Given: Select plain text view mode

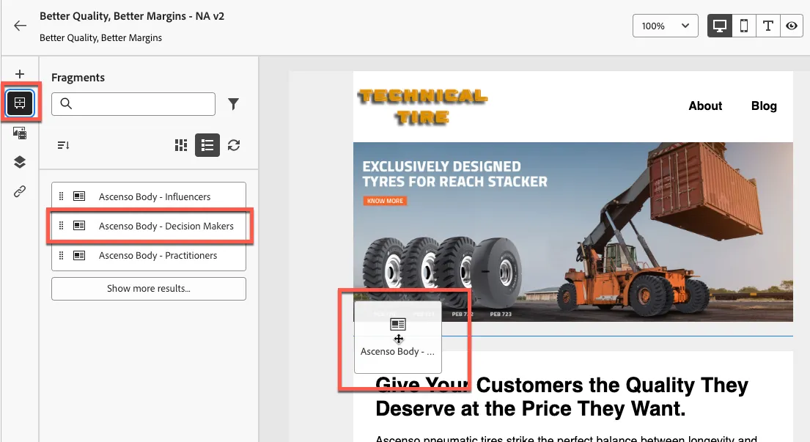Looking at the screenshot, I should [x=767, y=26].
